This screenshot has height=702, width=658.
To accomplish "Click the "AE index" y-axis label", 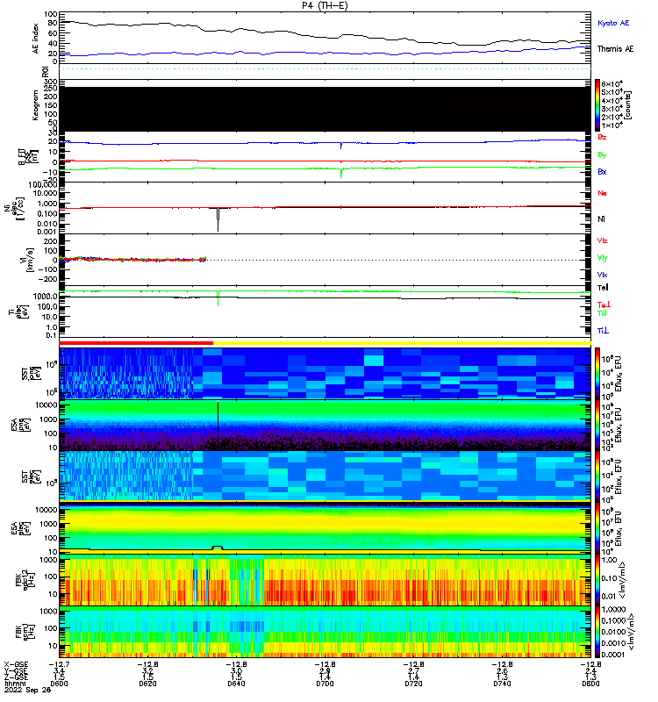I will 35,39.
